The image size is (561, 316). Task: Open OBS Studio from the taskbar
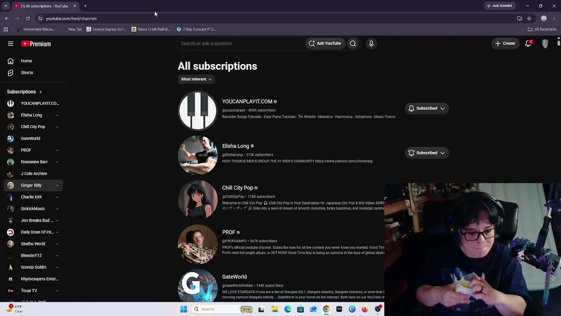(377, 309)
